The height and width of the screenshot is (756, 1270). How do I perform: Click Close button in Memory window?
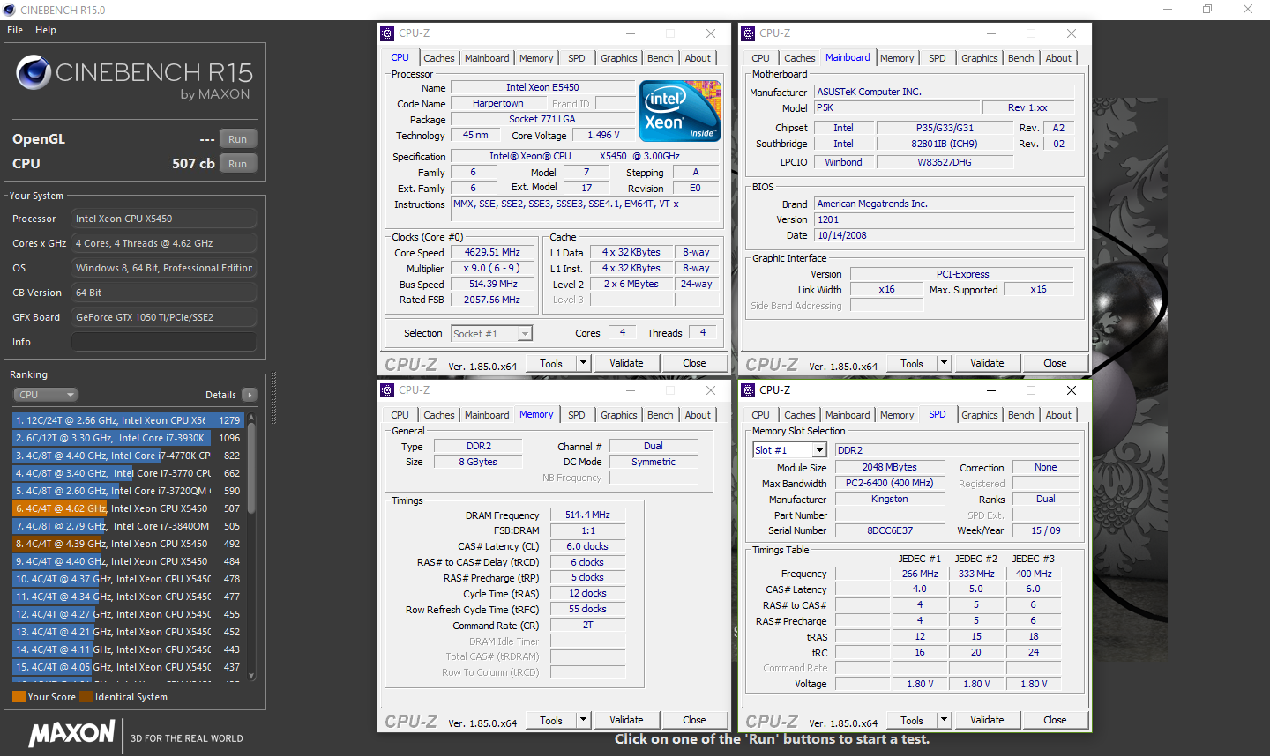[694, 720]
